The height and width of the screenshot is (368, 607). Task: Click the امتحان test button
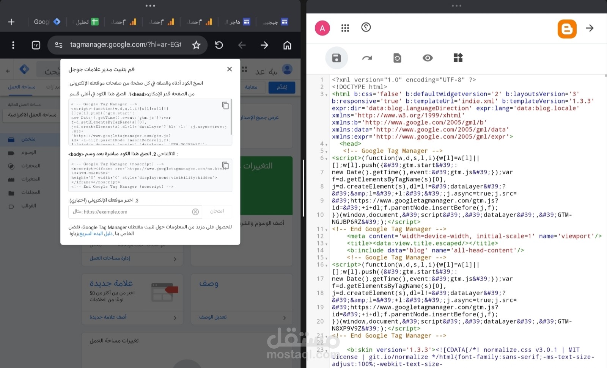coord(217,211)
